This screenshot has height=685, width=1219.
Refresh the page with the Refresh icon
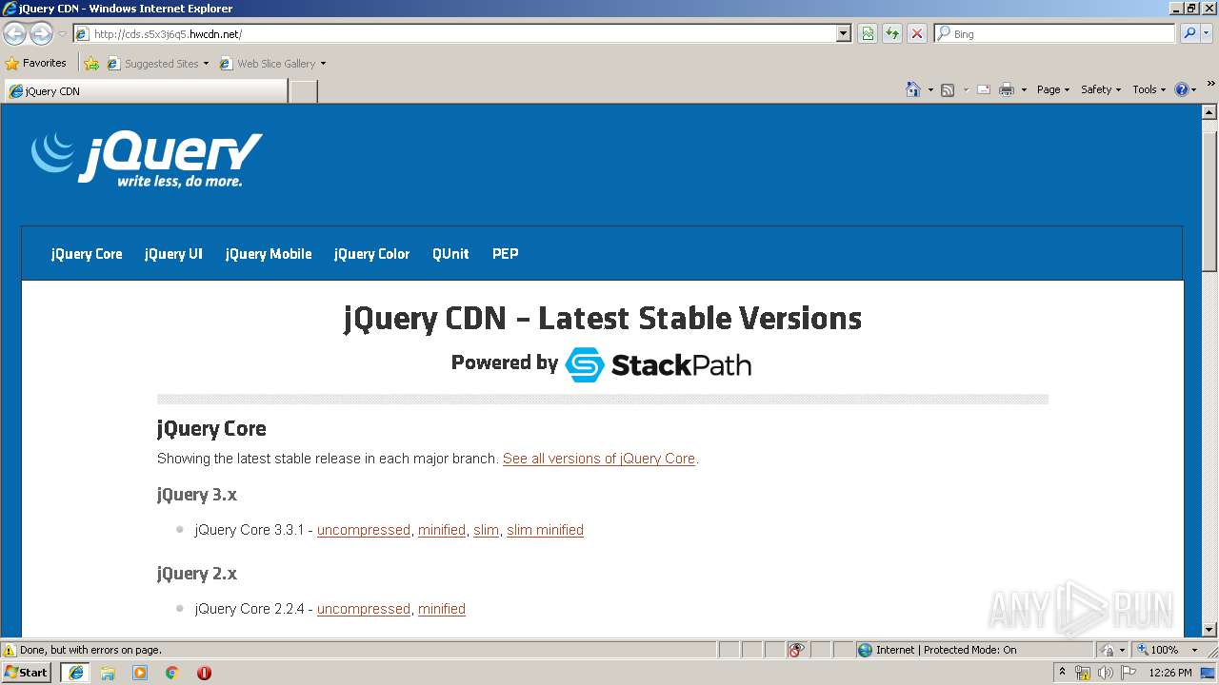(892, 34)
